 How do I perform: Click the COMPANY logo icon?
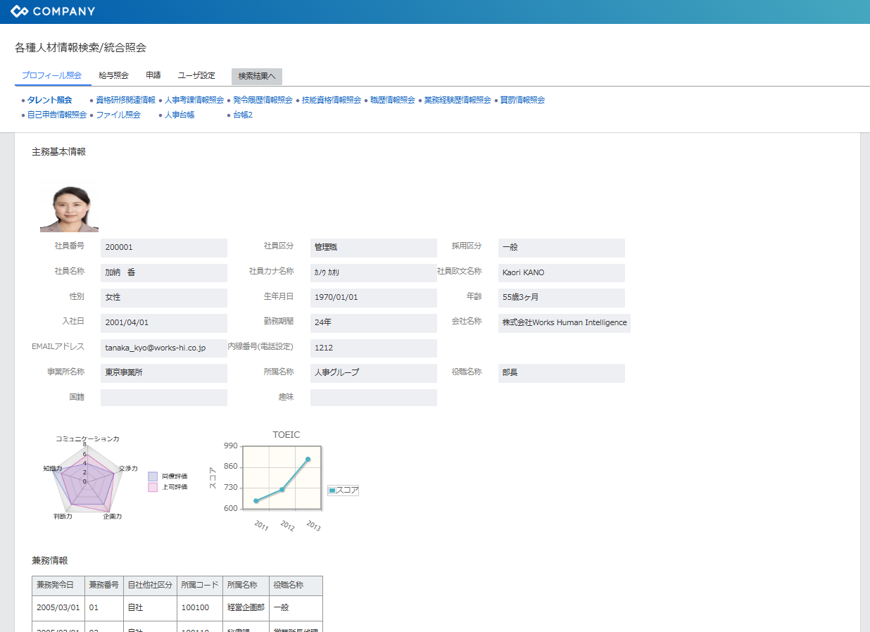pyautogui.click(x=20, y=11)
